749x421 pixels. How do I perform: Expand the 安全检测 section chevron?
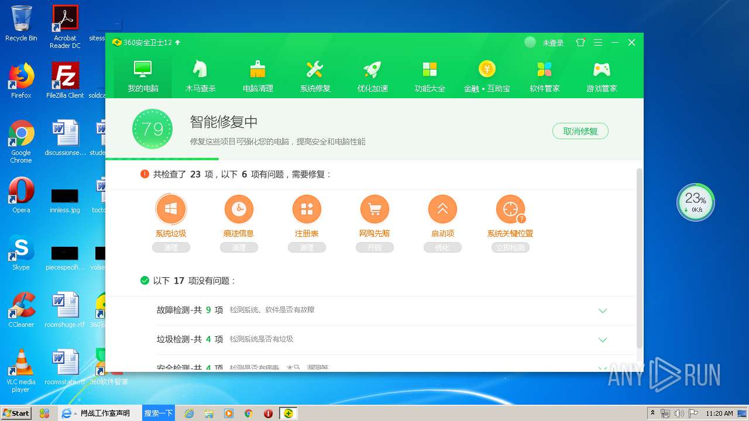603,368
